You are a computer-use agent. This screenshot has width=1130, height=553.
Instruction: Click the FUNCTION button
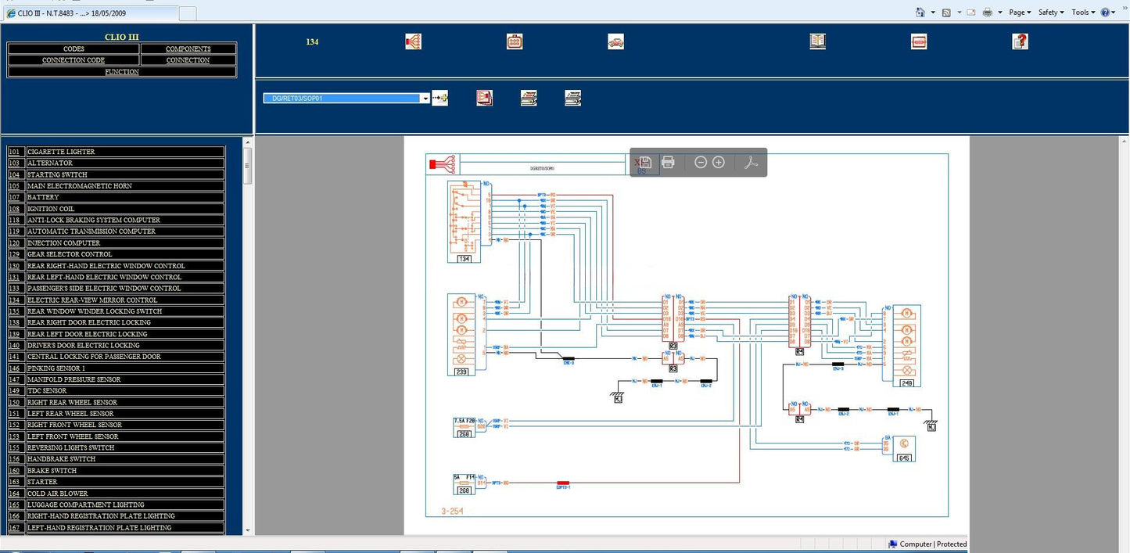pos(122,72)
